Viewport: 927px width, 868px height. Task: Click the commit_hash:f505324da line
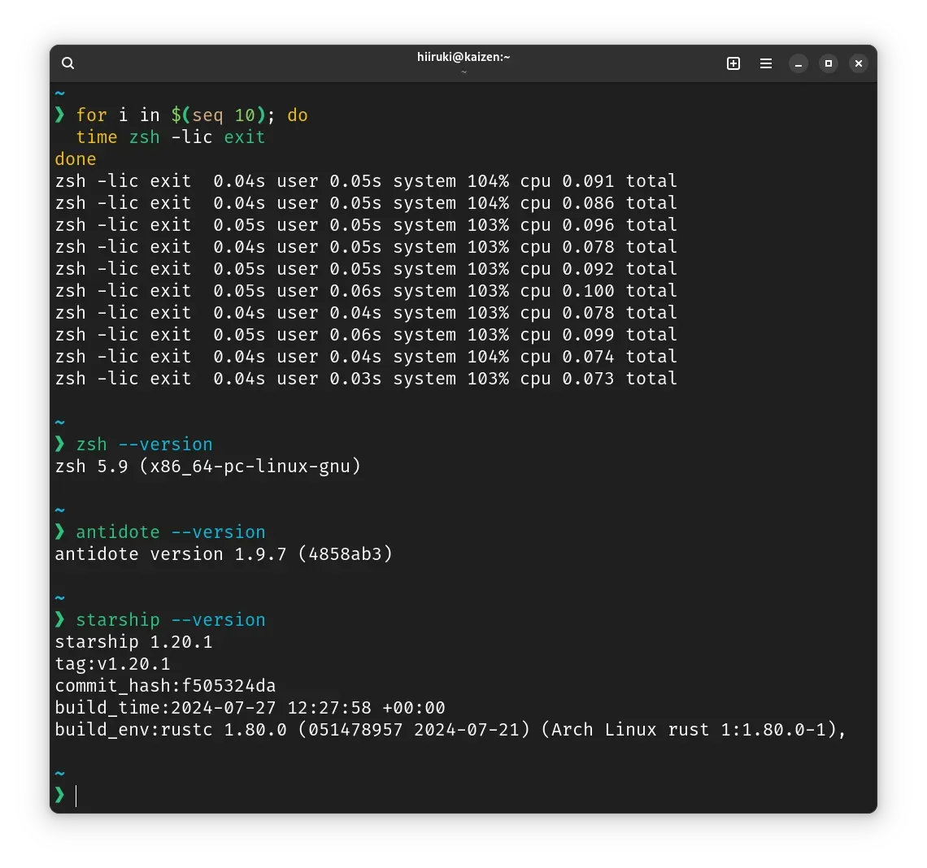point(165,686)
